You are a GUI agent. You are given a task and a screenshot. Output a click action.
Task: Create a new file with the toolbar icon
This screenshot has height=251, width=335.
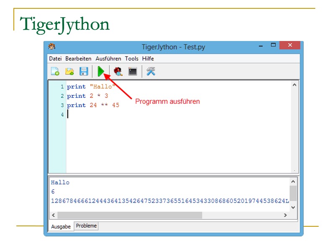point(55,71)
